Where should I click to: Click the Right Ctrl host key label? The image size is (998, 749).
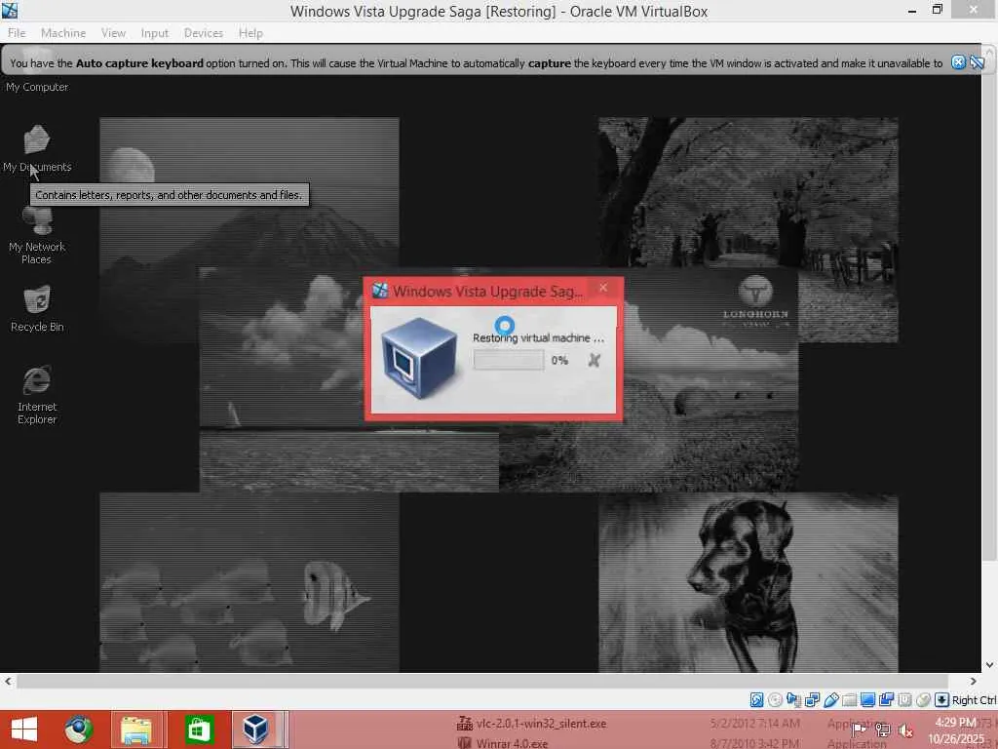coord(974,700)
